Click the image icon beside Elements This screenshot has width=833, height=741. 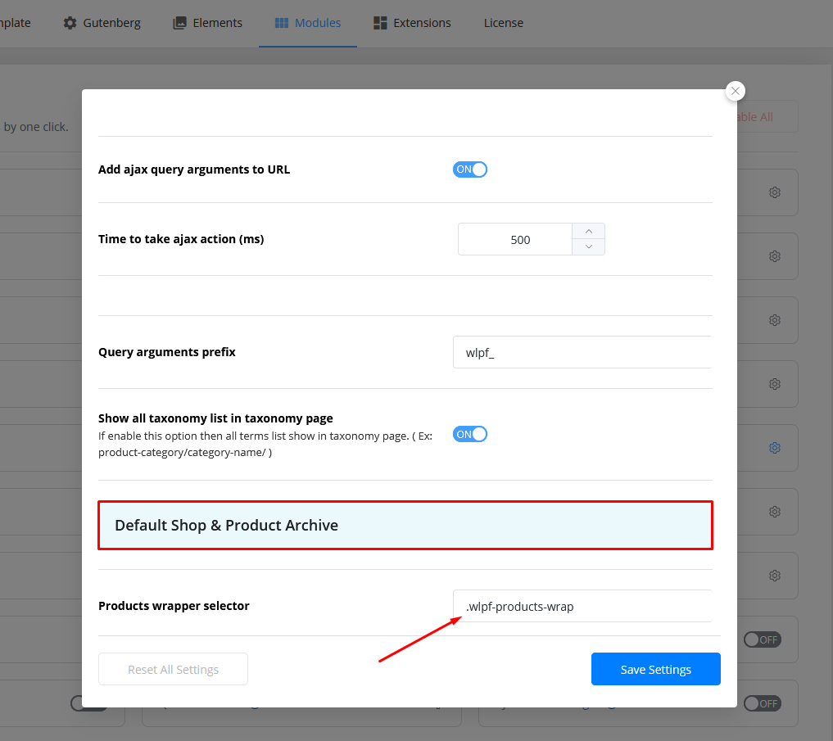(180, 23)
